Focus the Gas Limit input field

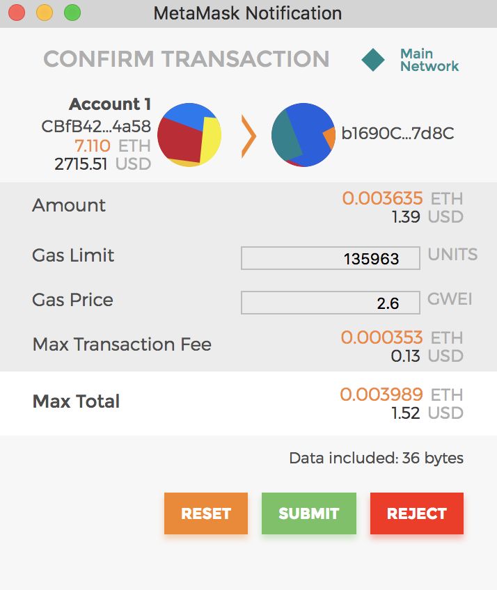pos(331,258)
